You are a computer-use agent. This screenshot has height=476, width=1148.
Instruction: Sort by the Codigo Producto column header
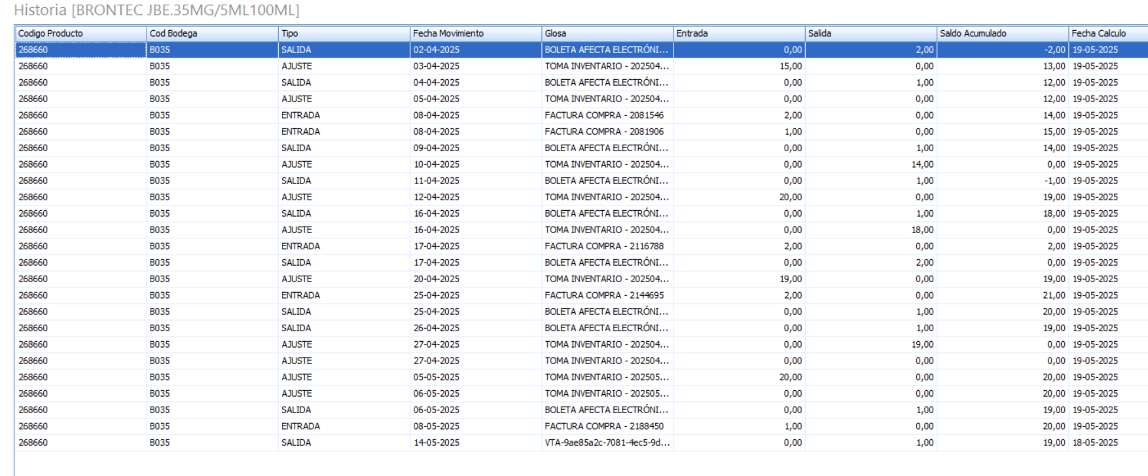(x=81, y=33)
